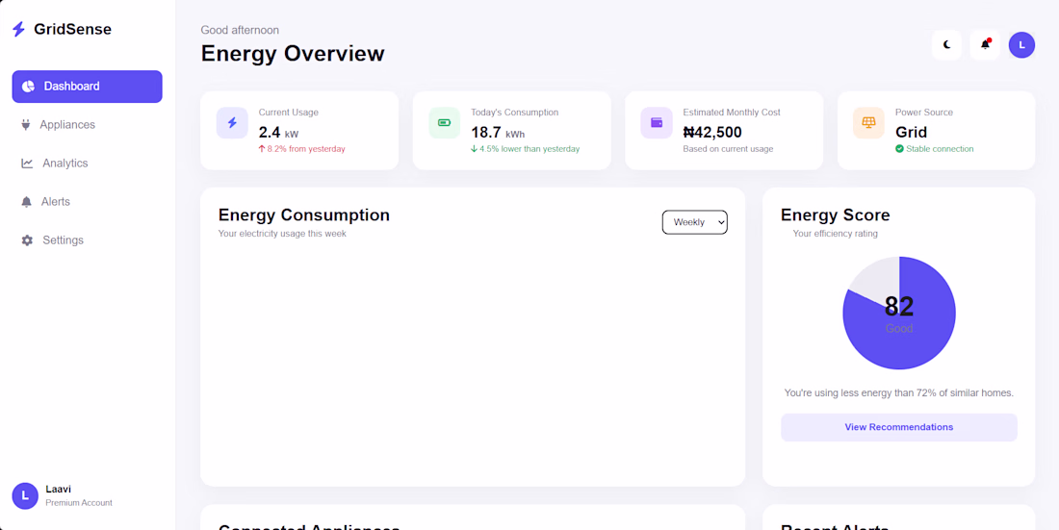The width and height of the screenshot is (1059, 530).
Task: Toggle dark mode with moon icon
Action: [947, 45]
